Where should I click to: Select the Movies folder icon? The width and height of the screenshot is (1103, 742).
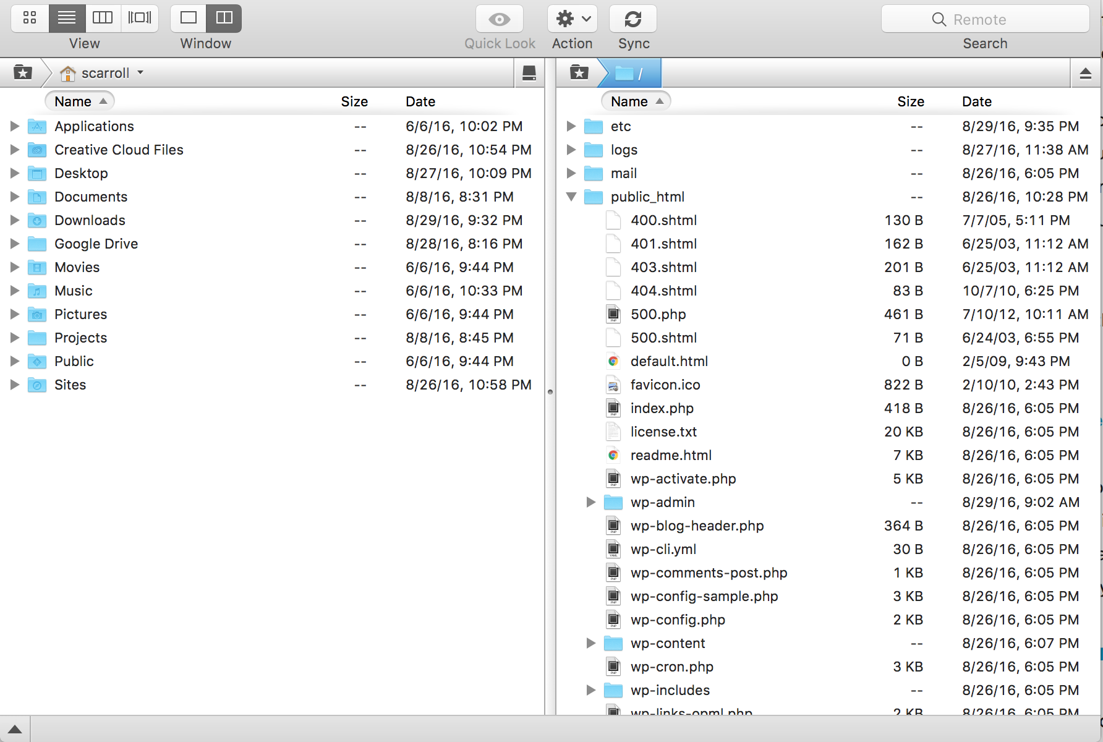pyautogui.click(x=37, y=268)
